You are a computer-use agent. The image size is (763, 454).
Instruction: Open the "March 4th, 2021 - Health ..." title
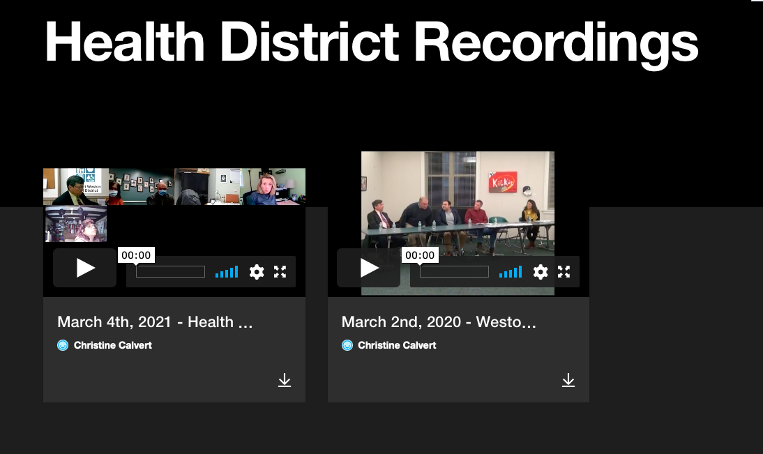pyautogui.click(x=155, y=322)
